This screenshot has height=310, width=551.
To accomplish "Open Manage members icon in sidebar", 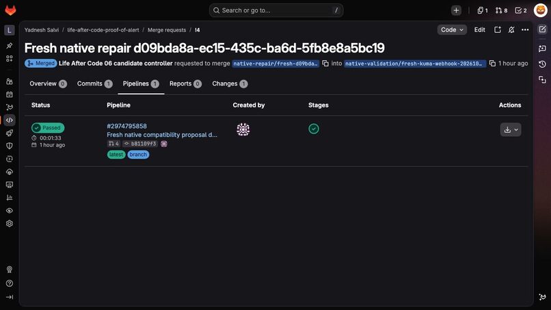I will coord(10,81).
